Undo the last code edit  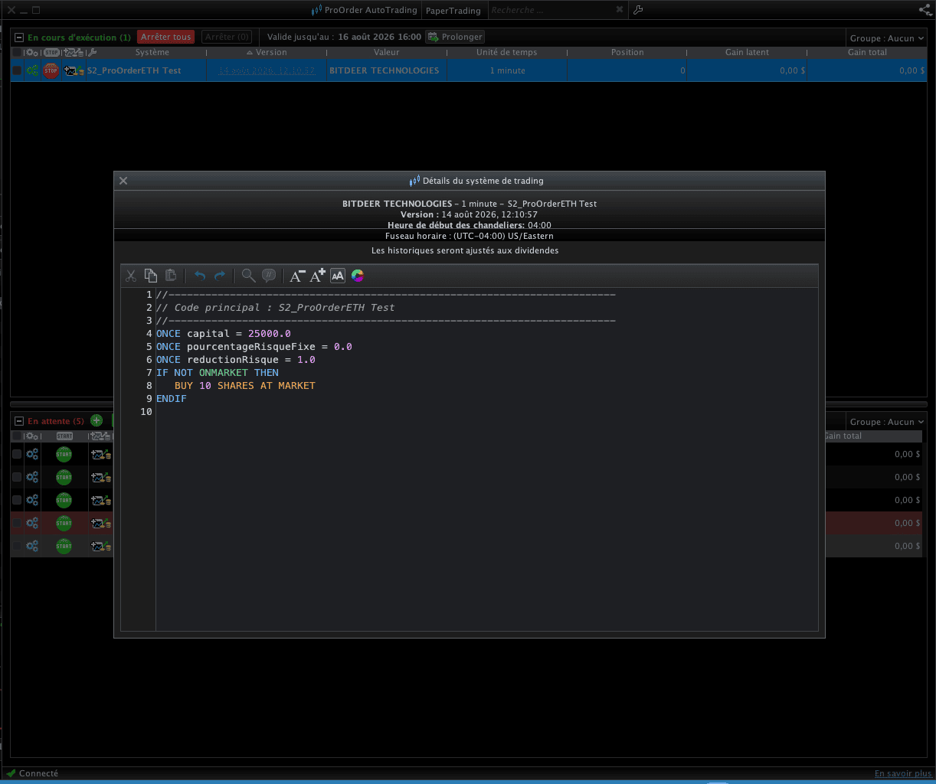click(x=200, y=276)
